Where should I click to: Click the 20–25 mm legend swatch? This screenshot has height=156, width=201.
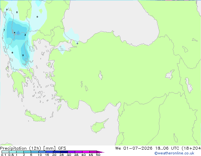click(57, 152)
